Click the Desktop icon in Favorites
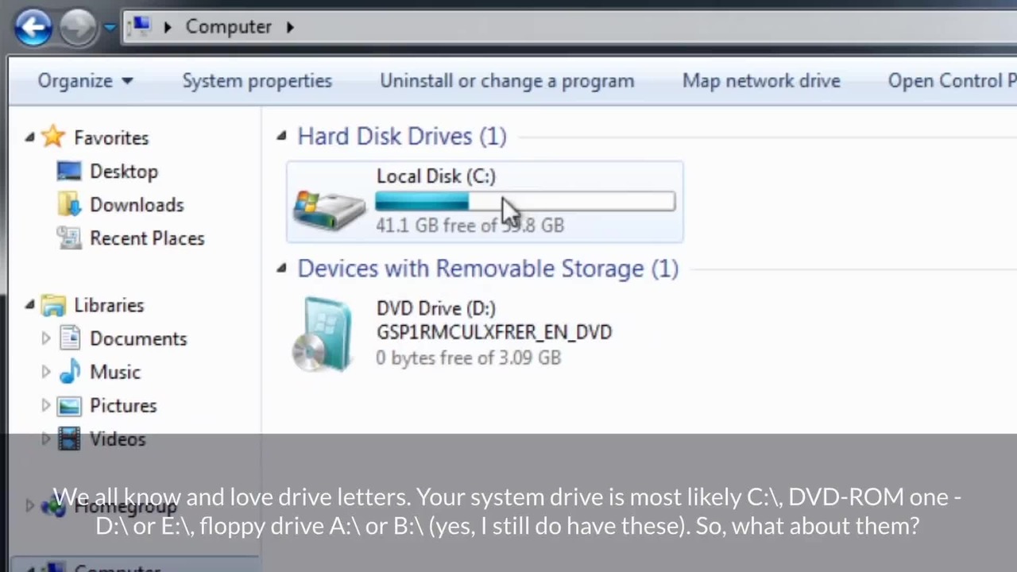This screenshot has height=572, width=1017. (69, 172)
